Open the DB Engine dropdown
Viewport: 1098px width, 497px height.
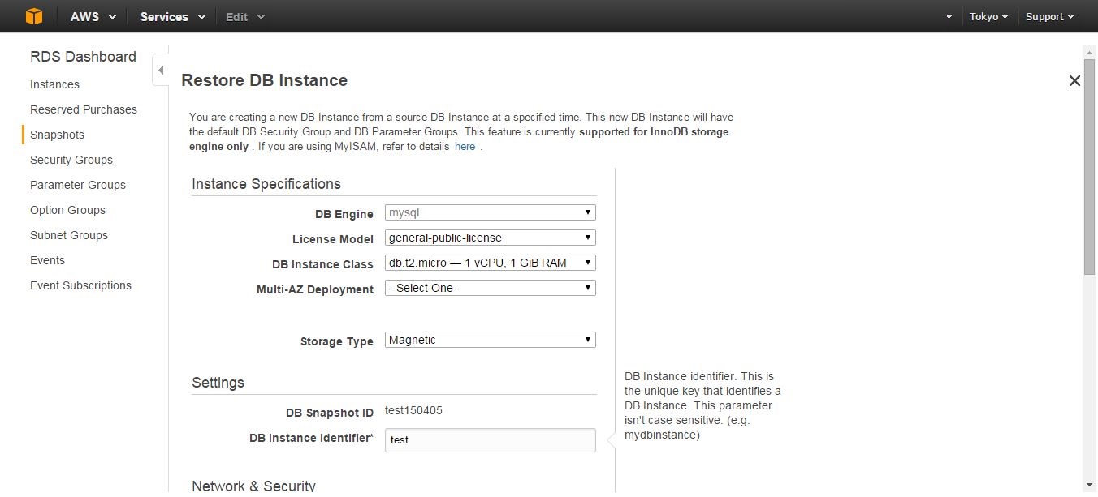491,212
